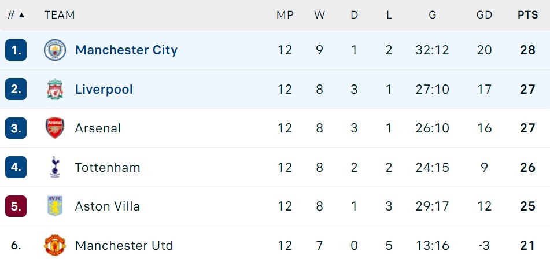Open the Aston Villa team page

point(108,206)
